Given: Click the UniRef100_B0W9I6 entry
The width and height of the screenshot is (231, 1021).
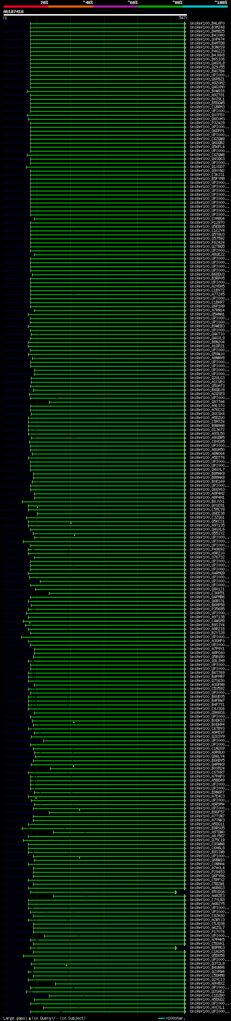Looking at the screenshot, I should pos(207,91).
